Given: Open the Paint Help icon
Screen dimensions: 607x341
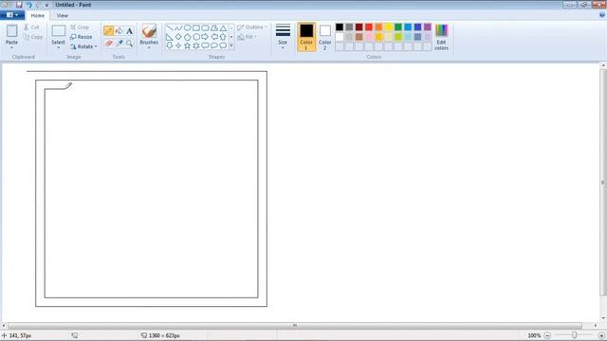Looking at the screenshot, I should 602,15.
